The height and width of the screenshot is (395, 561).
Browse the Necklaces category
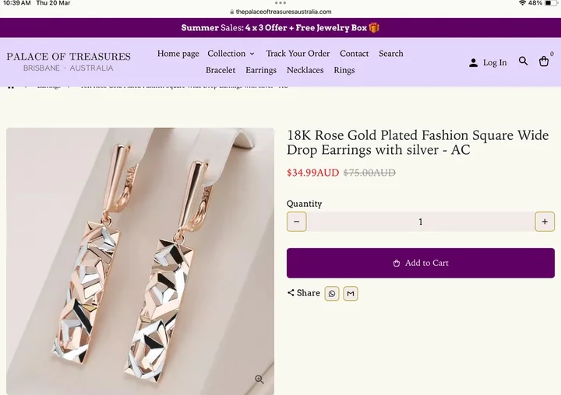pyautogui.click(x=305, y=70)
